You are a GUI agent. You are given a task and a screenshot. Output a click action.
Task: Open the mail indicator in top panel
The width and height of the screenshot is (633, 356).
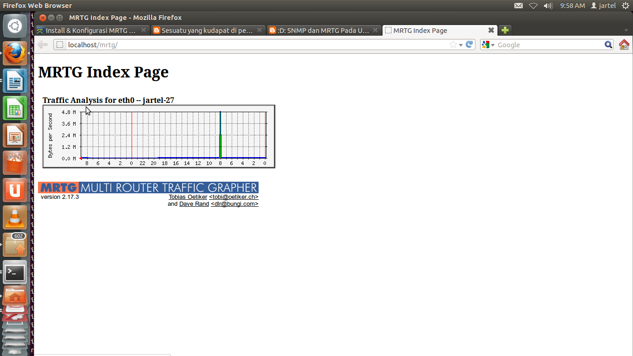point(519,6)
